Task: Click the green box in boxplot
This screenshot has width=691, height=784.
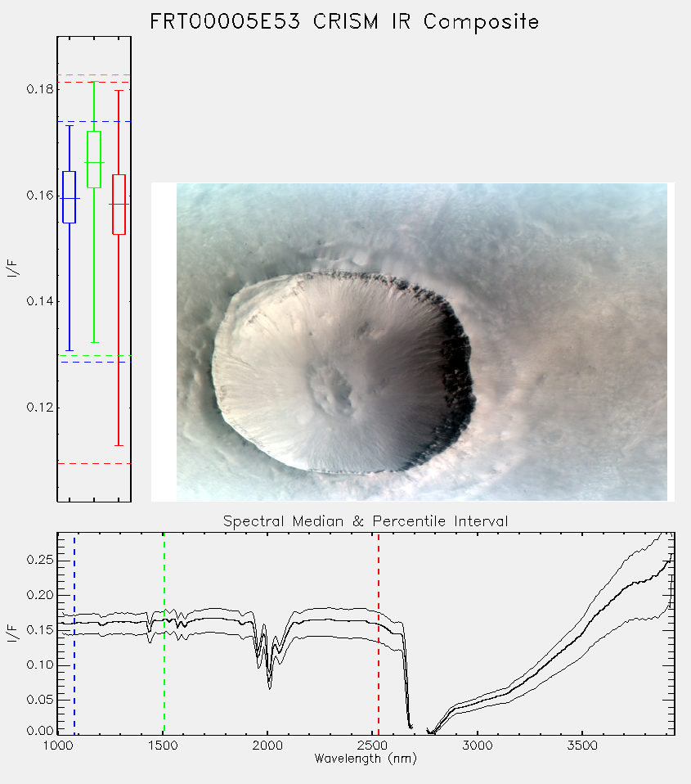Action: point(94,160)
